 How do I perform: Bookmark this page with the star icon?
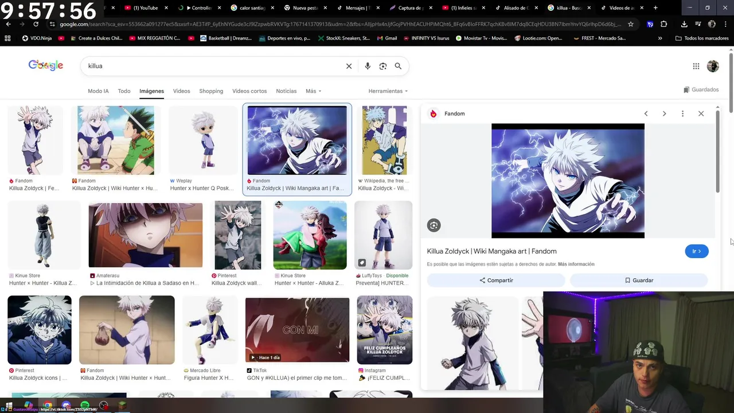(x=631, y=24)
